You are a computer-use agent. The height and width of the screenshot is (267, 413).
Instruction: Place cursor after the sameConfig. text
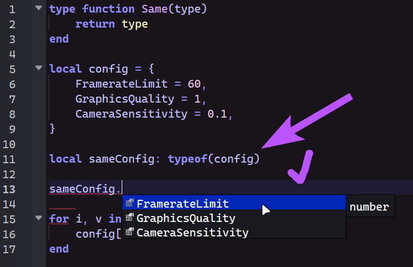(x=122, y=189)
